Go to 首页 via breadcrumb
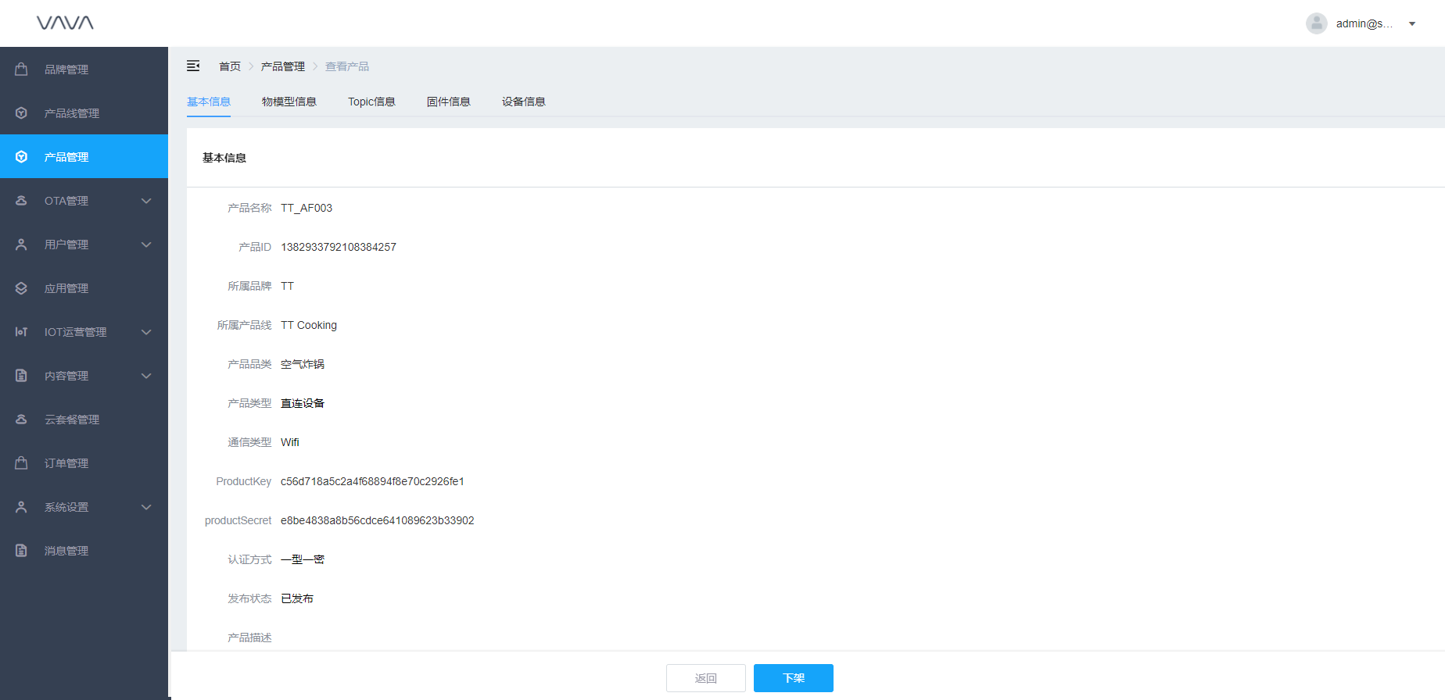Screen dimensions: 1445x700 pos(230,66)
